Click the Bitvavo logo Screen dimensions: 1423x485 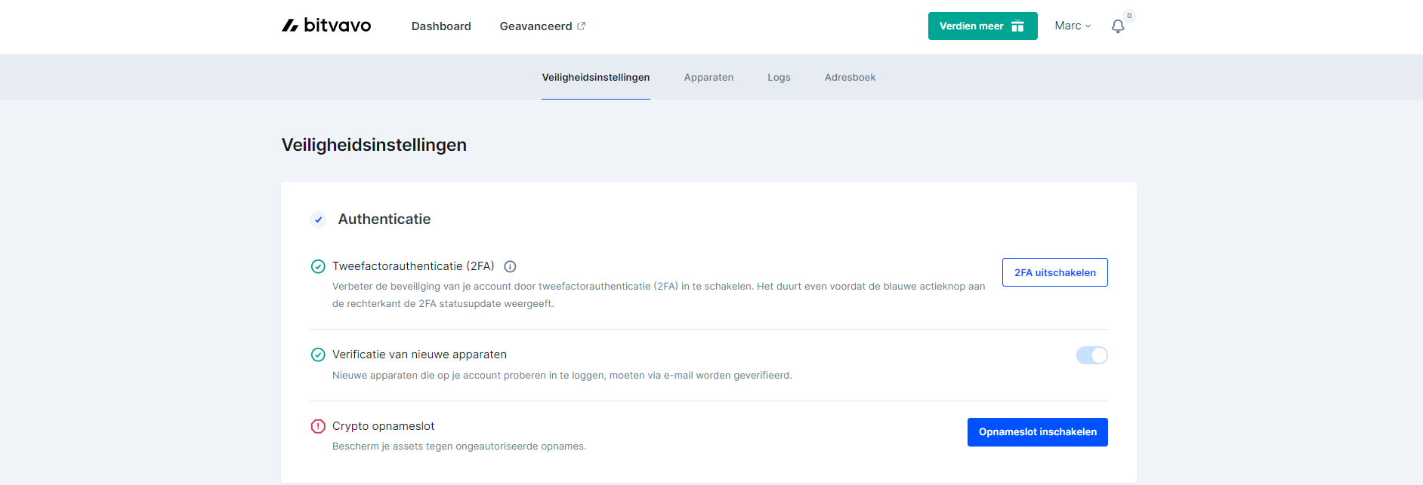pos(326,26)
